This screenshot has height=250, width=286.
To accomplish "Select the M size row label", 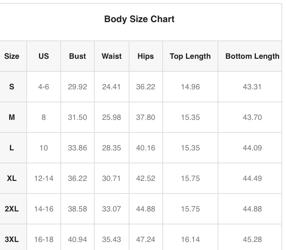I will [x=12, y=117].
